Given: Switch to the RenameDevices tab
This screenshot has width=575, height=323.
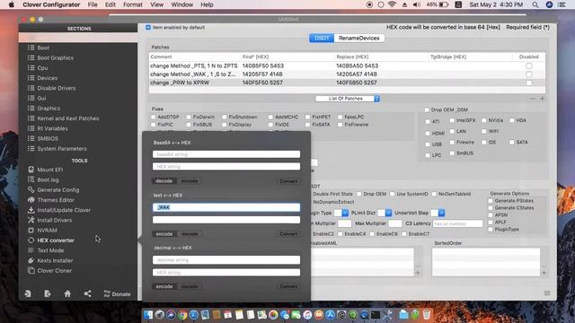Looking at the screenshot, I should [359, 38].
